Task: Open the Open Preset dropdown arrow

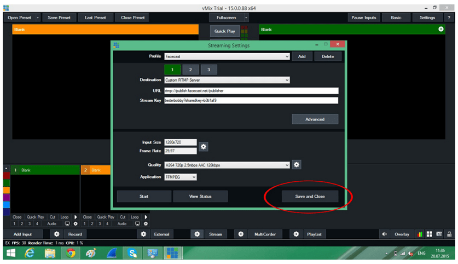Action: pos(38,18)
